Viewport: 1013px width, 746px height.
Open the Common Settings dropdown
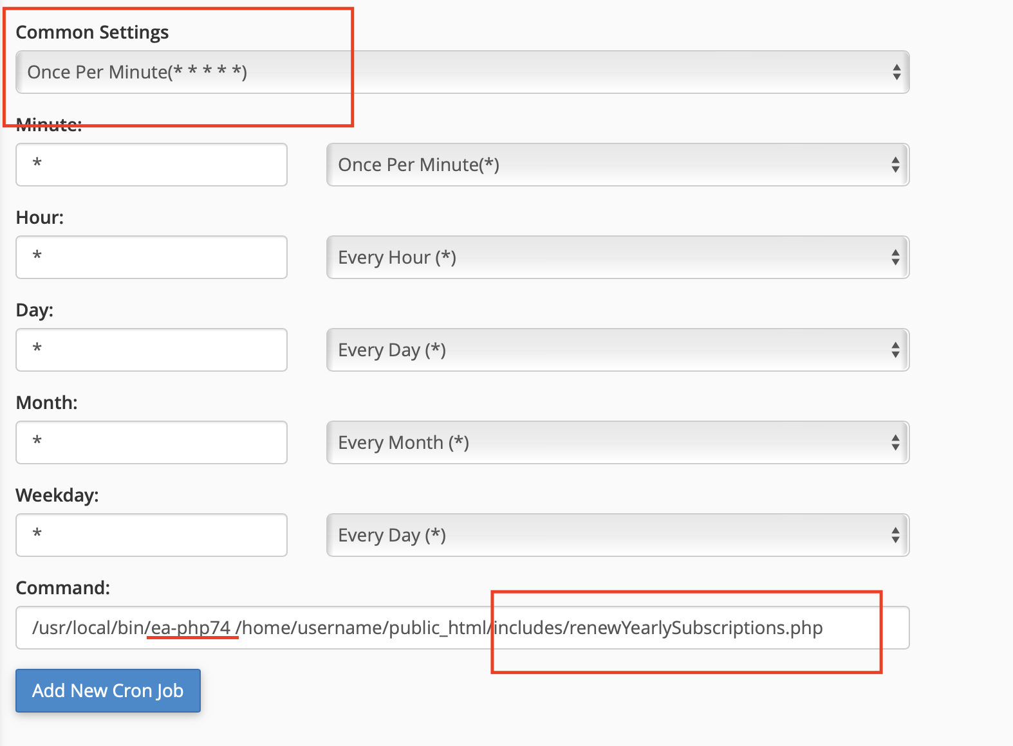[x=462, y=72]
